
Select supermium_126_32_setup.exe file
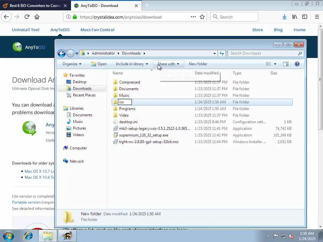pos(144,135)
